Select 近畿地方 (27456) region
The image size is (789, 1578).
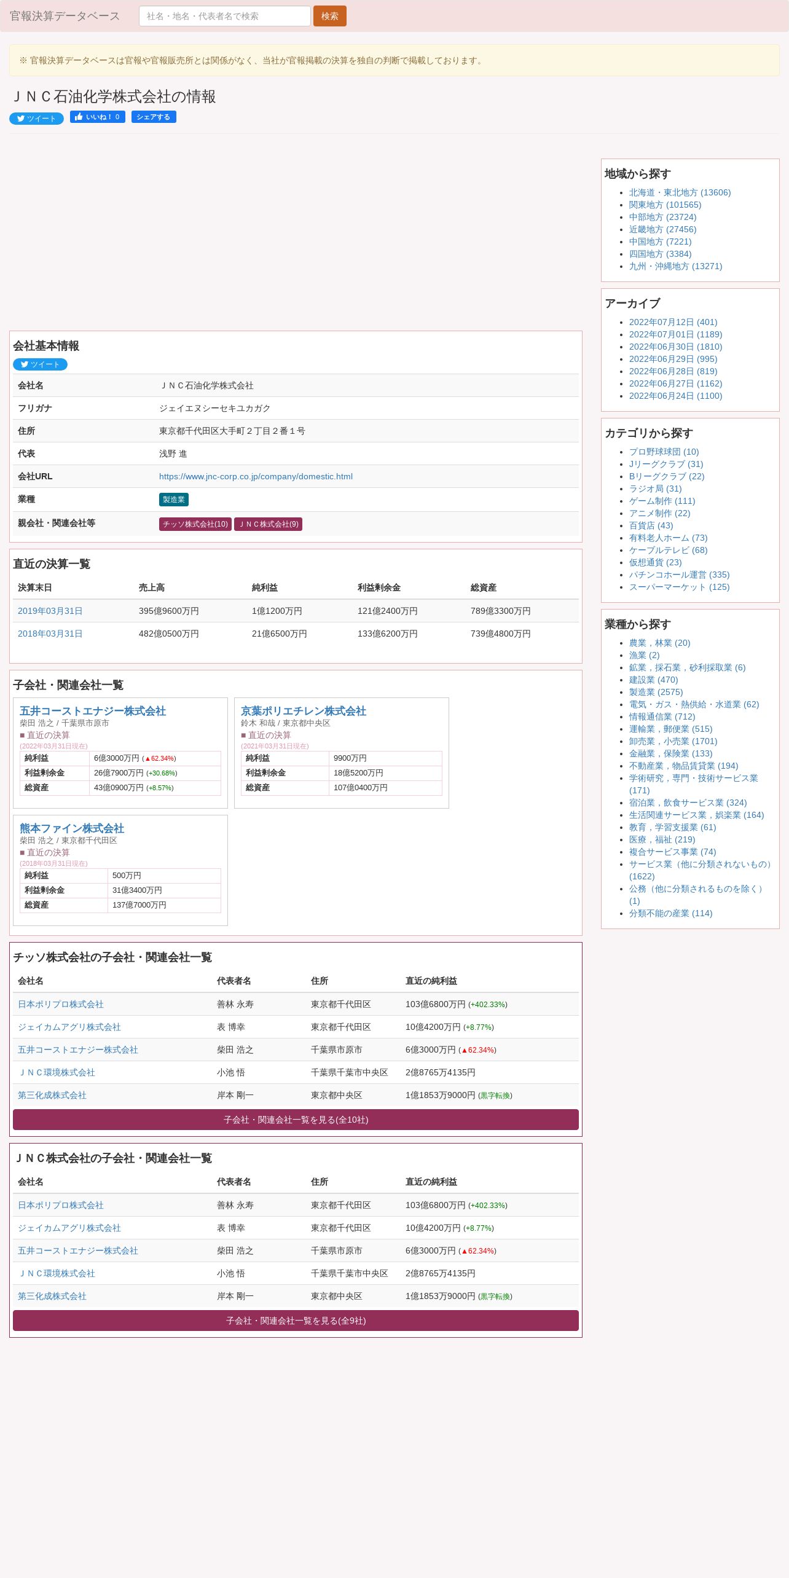click(x=662, y=229)
